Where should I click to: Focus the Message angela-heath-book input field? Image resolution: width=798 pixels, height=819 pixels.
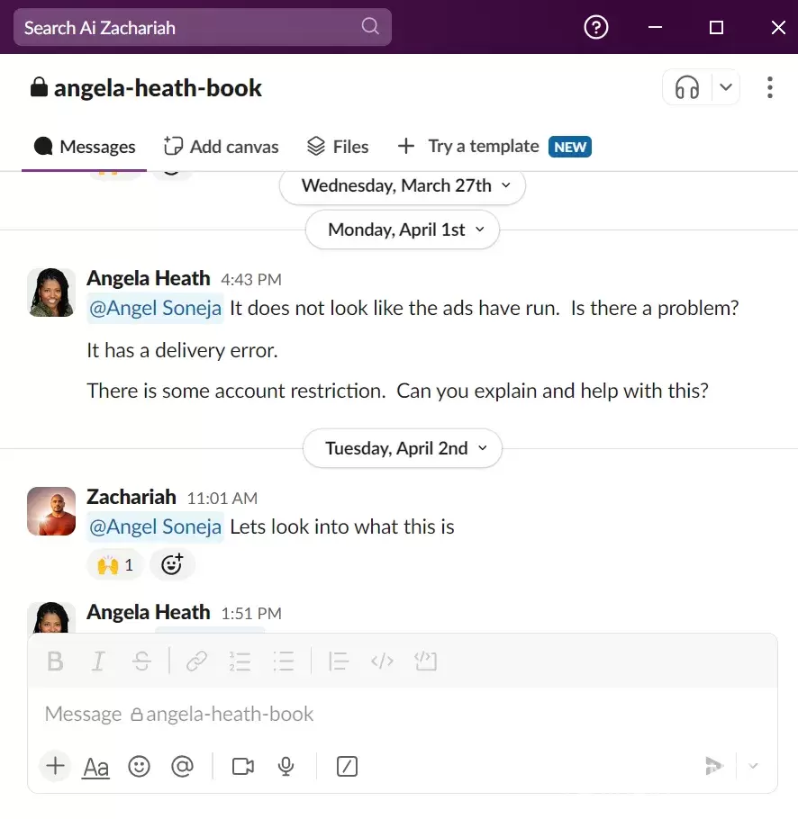point(403,714)
